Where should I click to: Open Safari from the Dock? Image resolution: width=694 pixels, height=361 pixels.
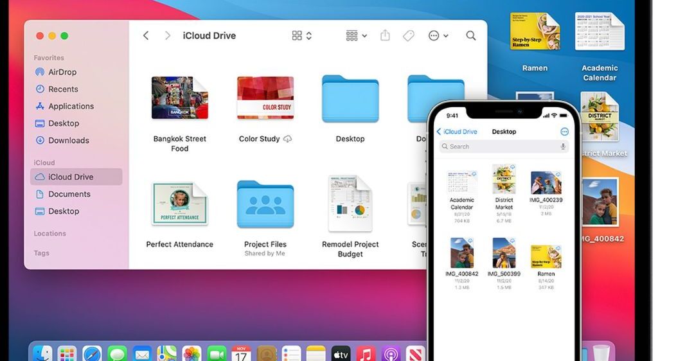[92, 354]
